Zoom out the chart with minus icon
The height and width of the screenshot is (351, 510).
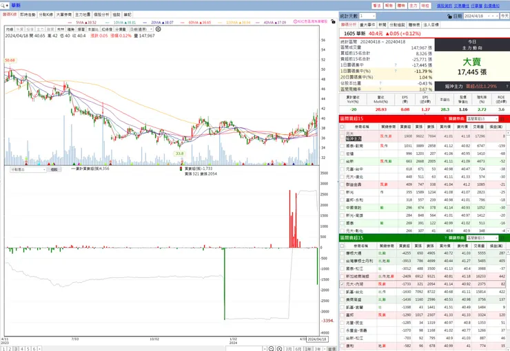tap(272, 348)
